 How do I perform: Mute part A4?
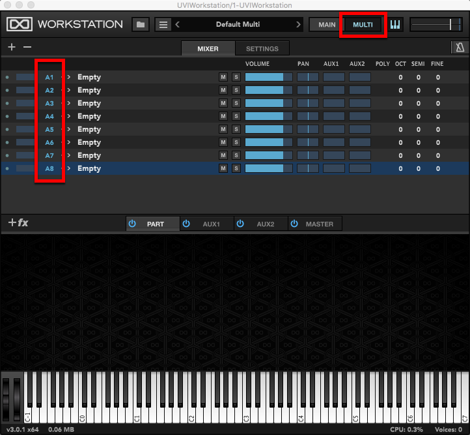click(223, 116)
